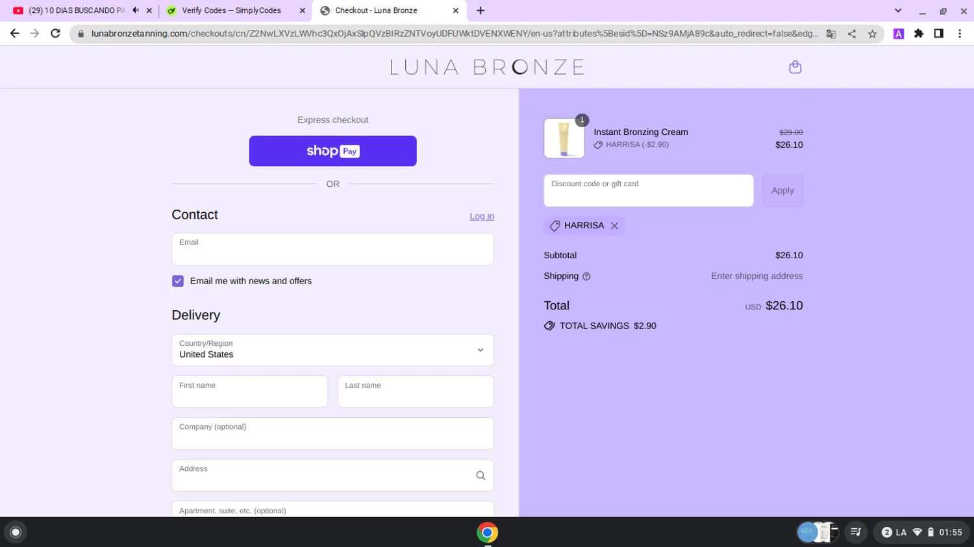View site info lock icon
The image size is (974, 547).
(81, 34)
